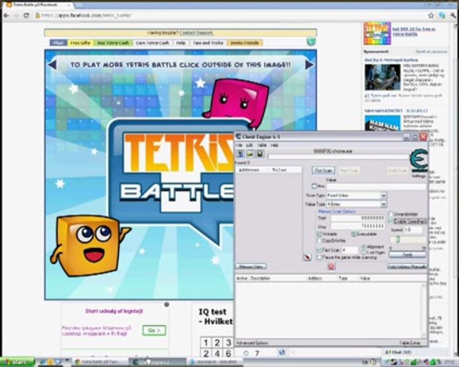
Task: Open the Free Gifts tab
Action: point(81,43)
